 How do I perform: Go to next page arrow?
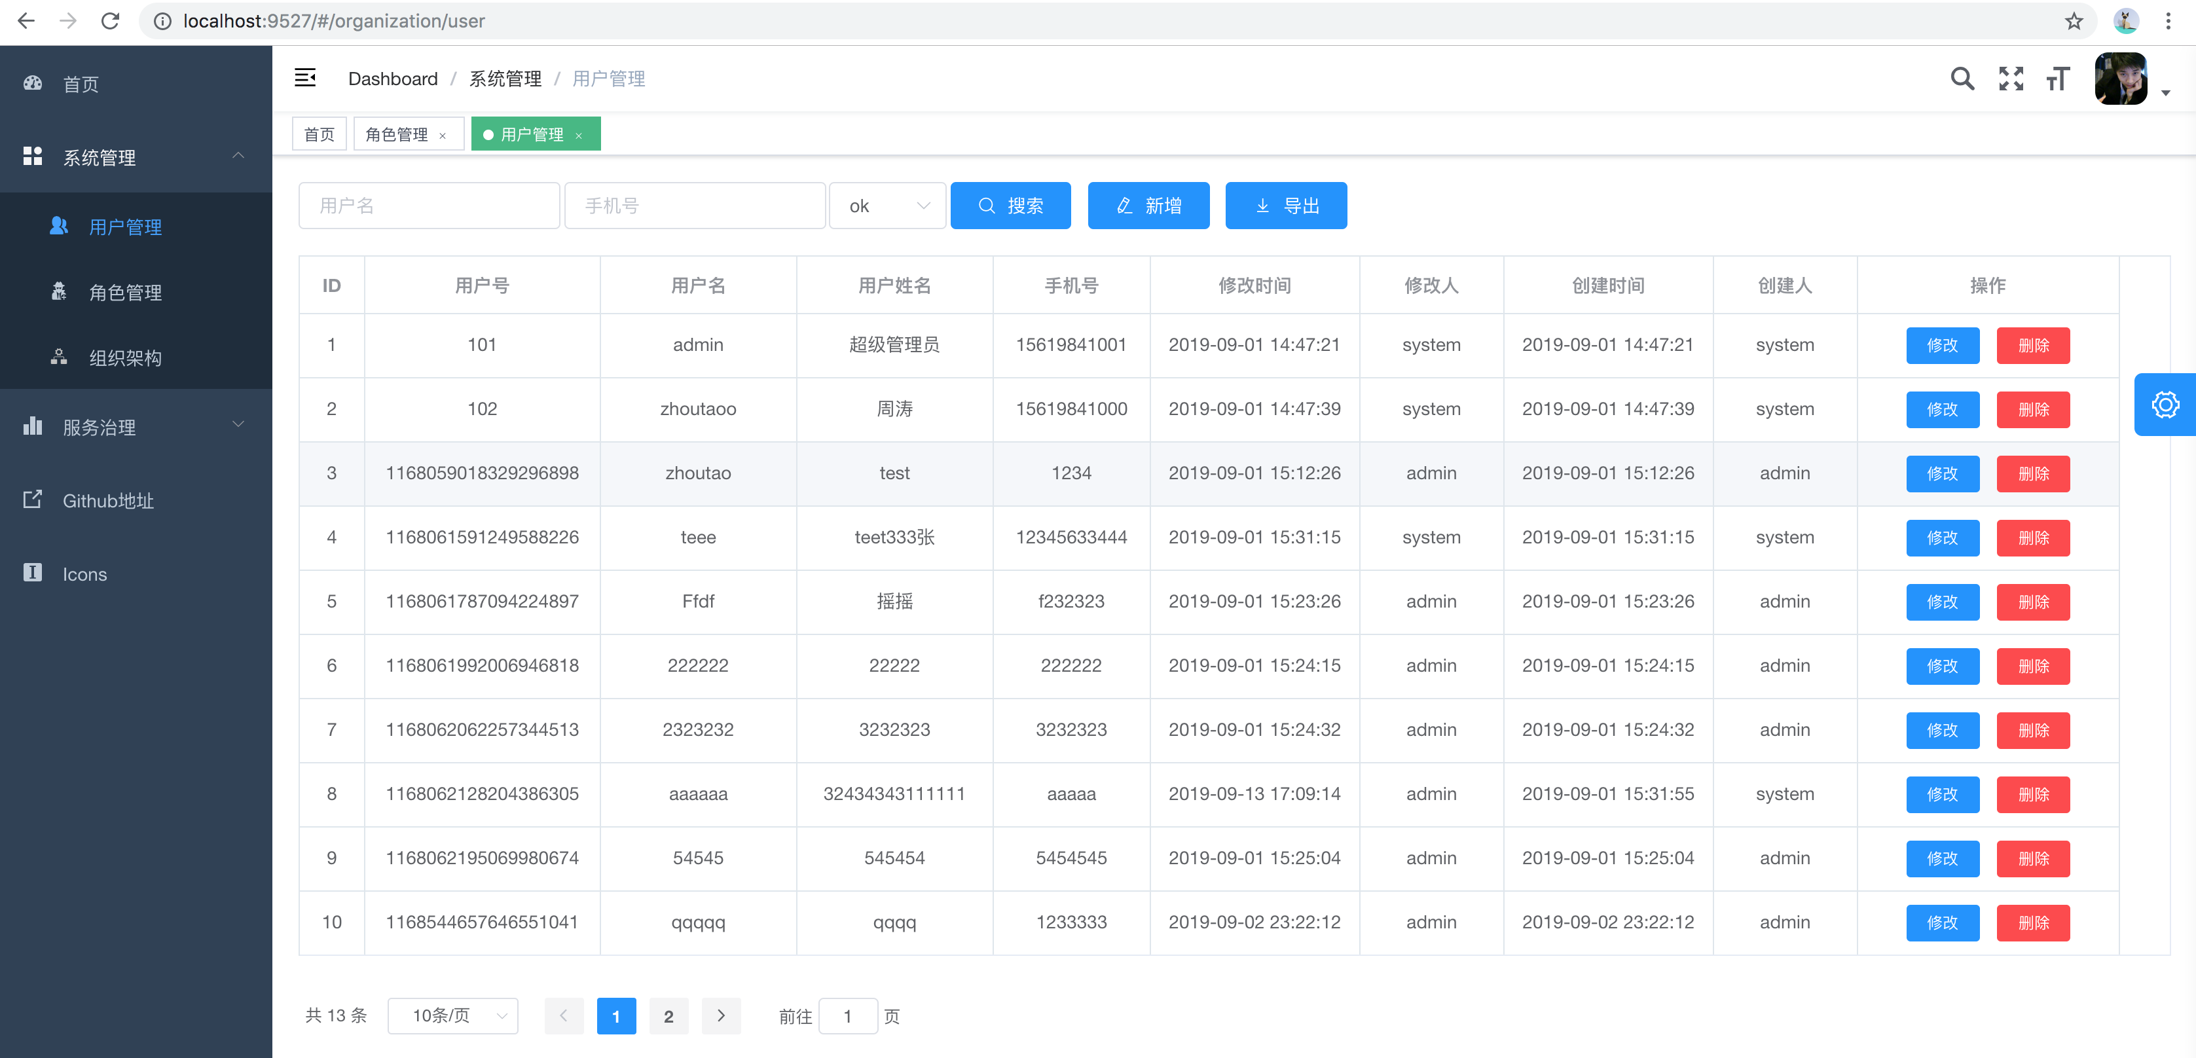click(722, 1015)
